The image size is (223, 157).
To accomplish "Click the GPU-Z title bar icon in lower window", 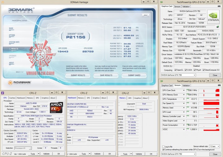I will (161, 81).
